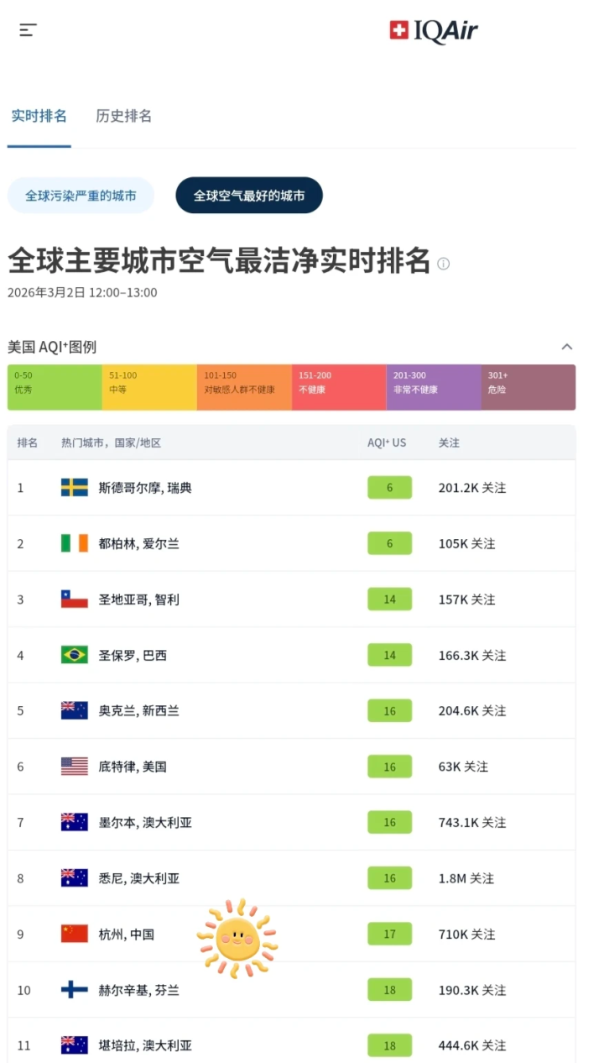Click 743.1K 关注 for Melbourne

(x=472, y=823)
